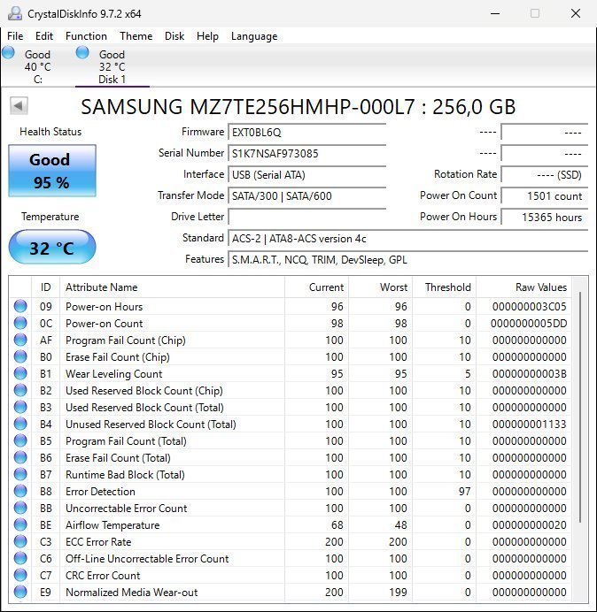This screenshot has height=612, width=597.
Task: Click the Raw Values column header
Action: pyautogui.click(x=523, y=287)
